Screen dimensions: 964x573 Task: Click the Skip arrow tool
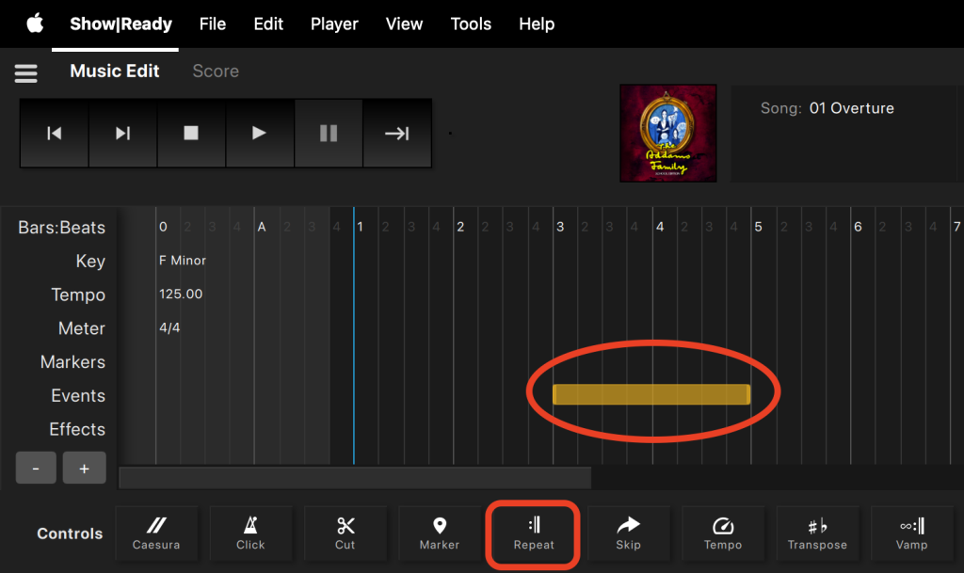[628, 533]
